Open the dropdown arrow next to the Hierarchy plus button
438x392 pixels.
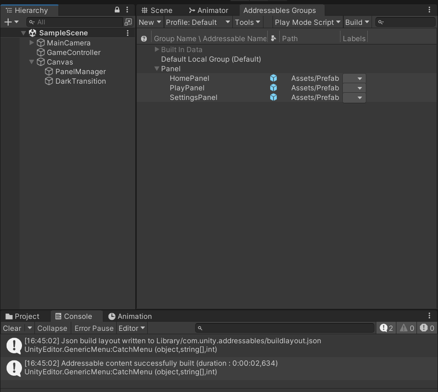(16, 22)
